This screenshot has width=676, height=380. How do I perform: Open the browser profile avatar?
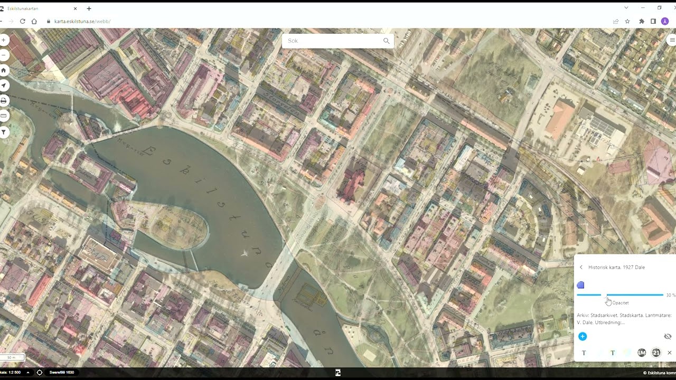tap(665, 21)
